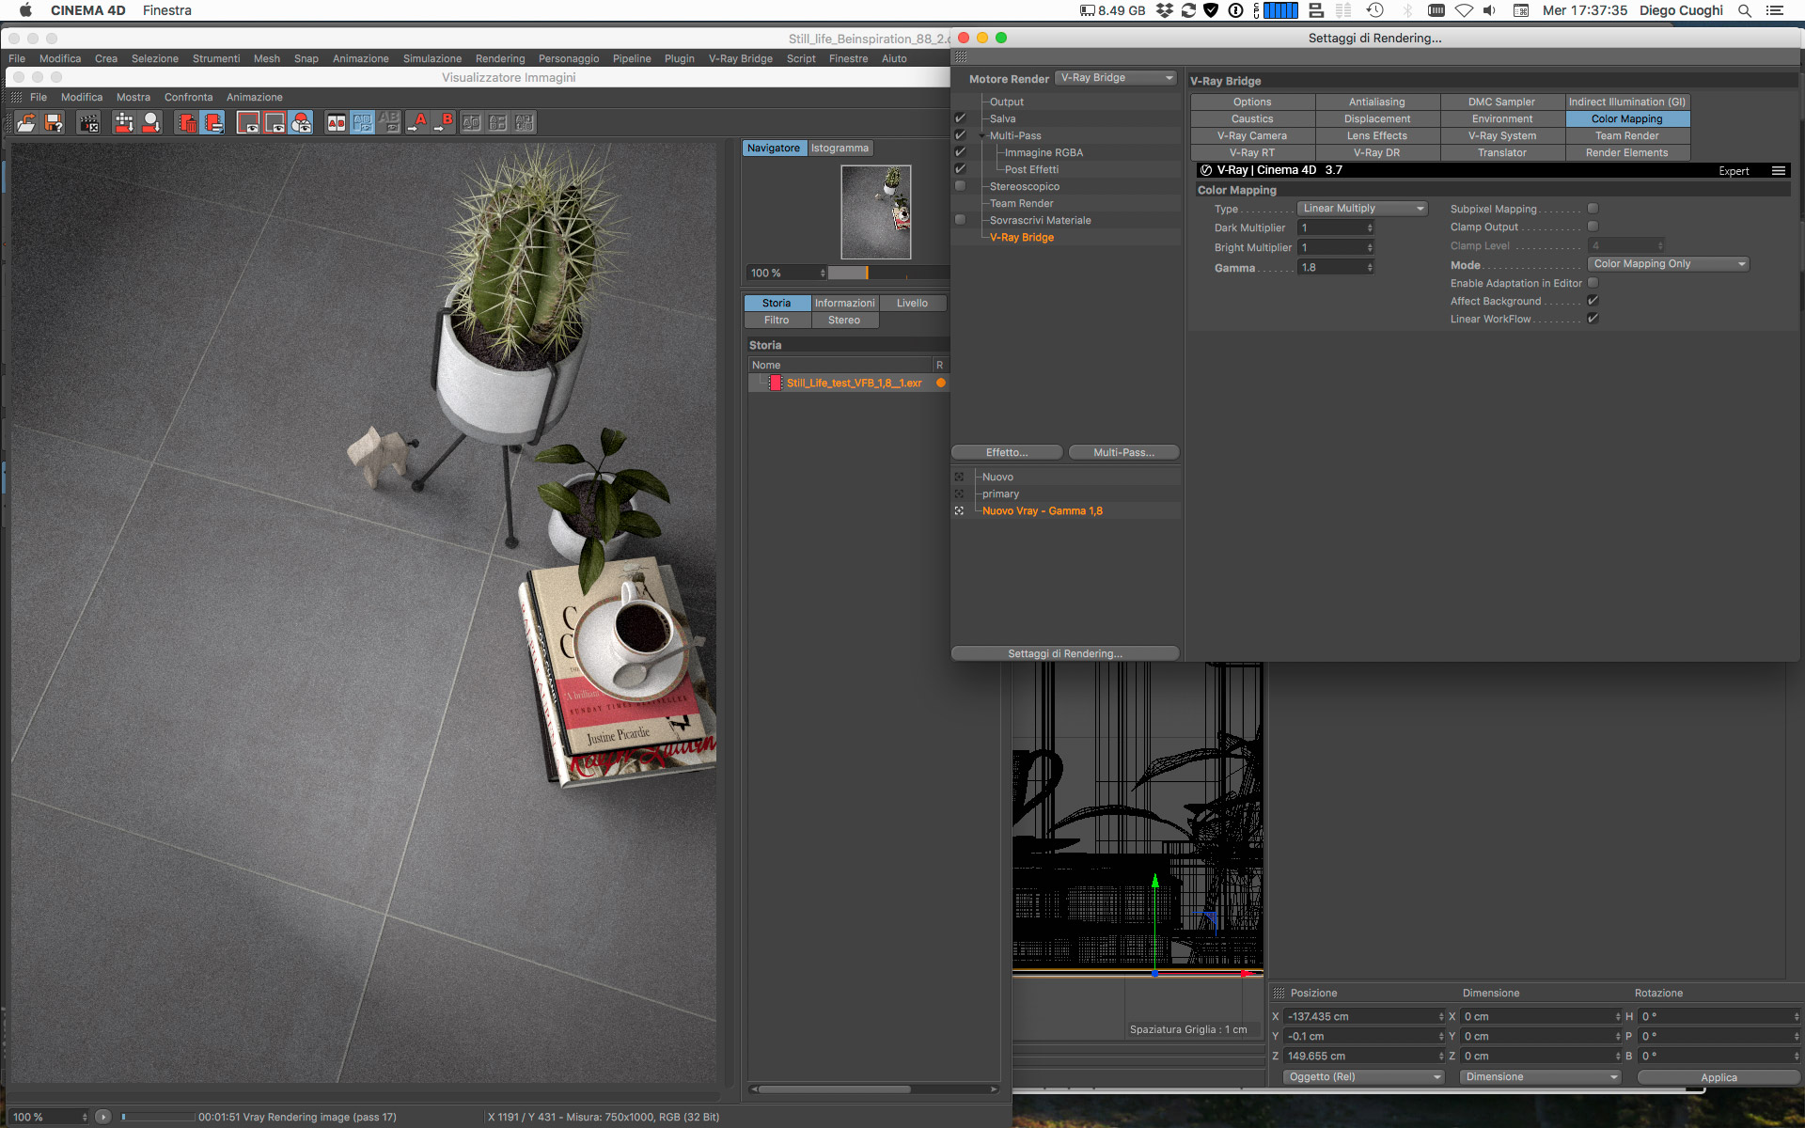The image size is (1805, 1128).
Task: Click the Multi-Pass... button
Action: coord(1123,453)
